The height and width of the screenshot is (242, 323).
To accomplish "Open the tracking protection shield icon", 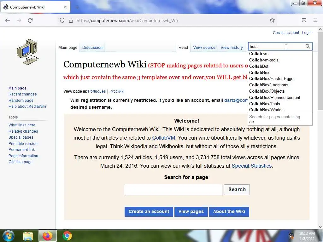I will [x=62, y=20].
